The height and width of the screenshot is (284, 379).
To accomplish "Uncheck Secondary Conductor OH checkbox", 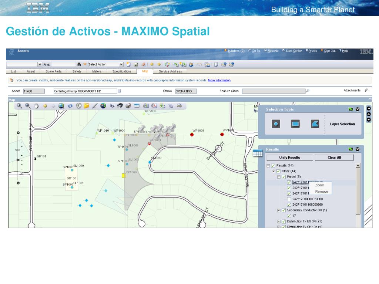I will (284, 210).
